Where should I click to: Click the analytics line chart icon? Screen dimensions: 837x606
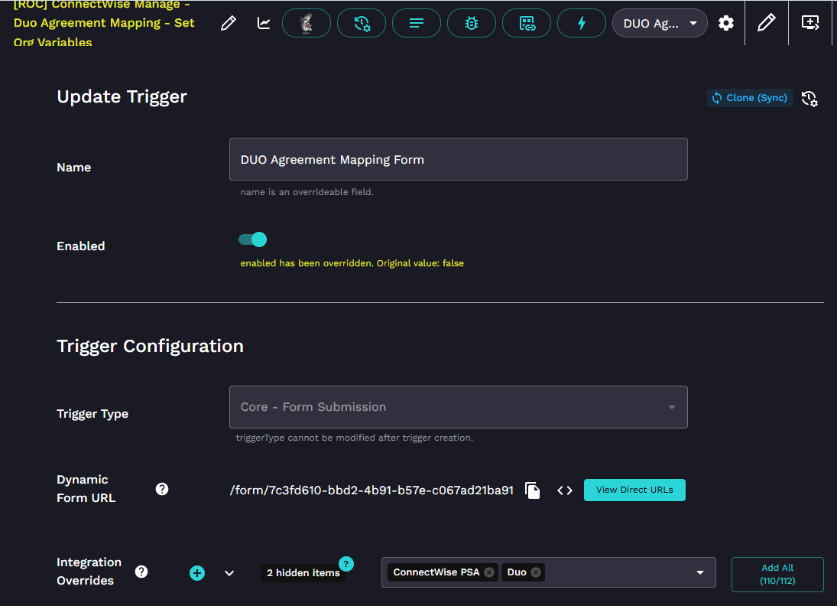pyautogui.click(x=264, y=23)
